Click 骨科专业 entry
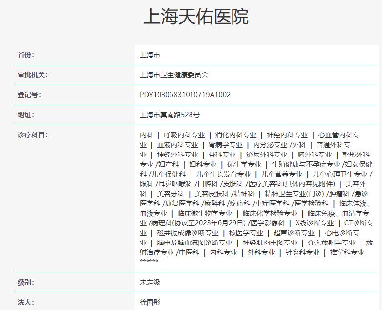 (x=222, y=155)
